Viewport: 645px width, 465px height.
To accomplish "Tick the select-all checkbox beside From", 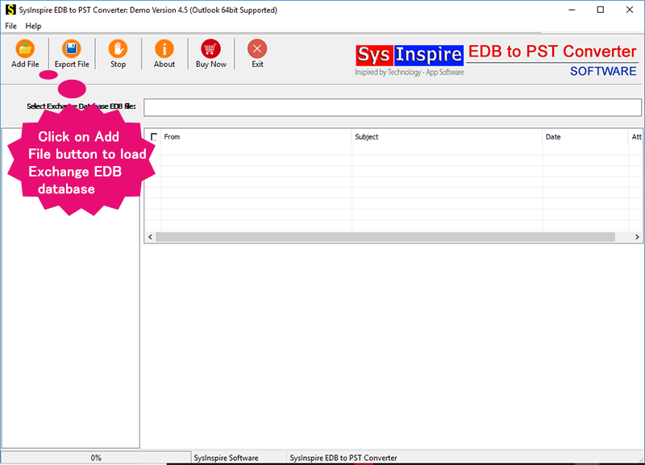I will click(154, 137).
